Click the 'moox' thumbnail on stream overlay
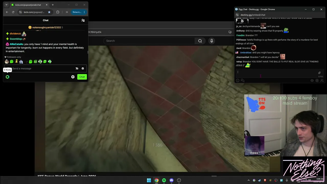The image size is (327, 184). [x=254, y=146]
